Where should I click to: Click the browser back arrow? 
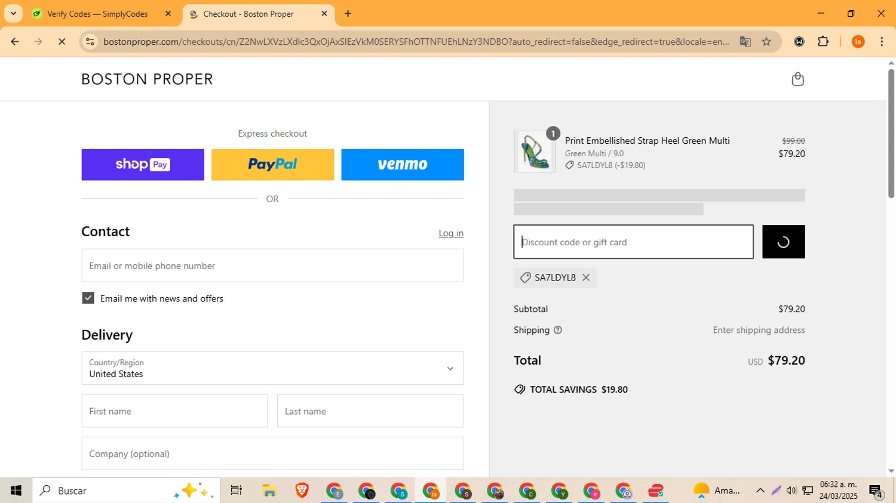click(x=15, y=42)
